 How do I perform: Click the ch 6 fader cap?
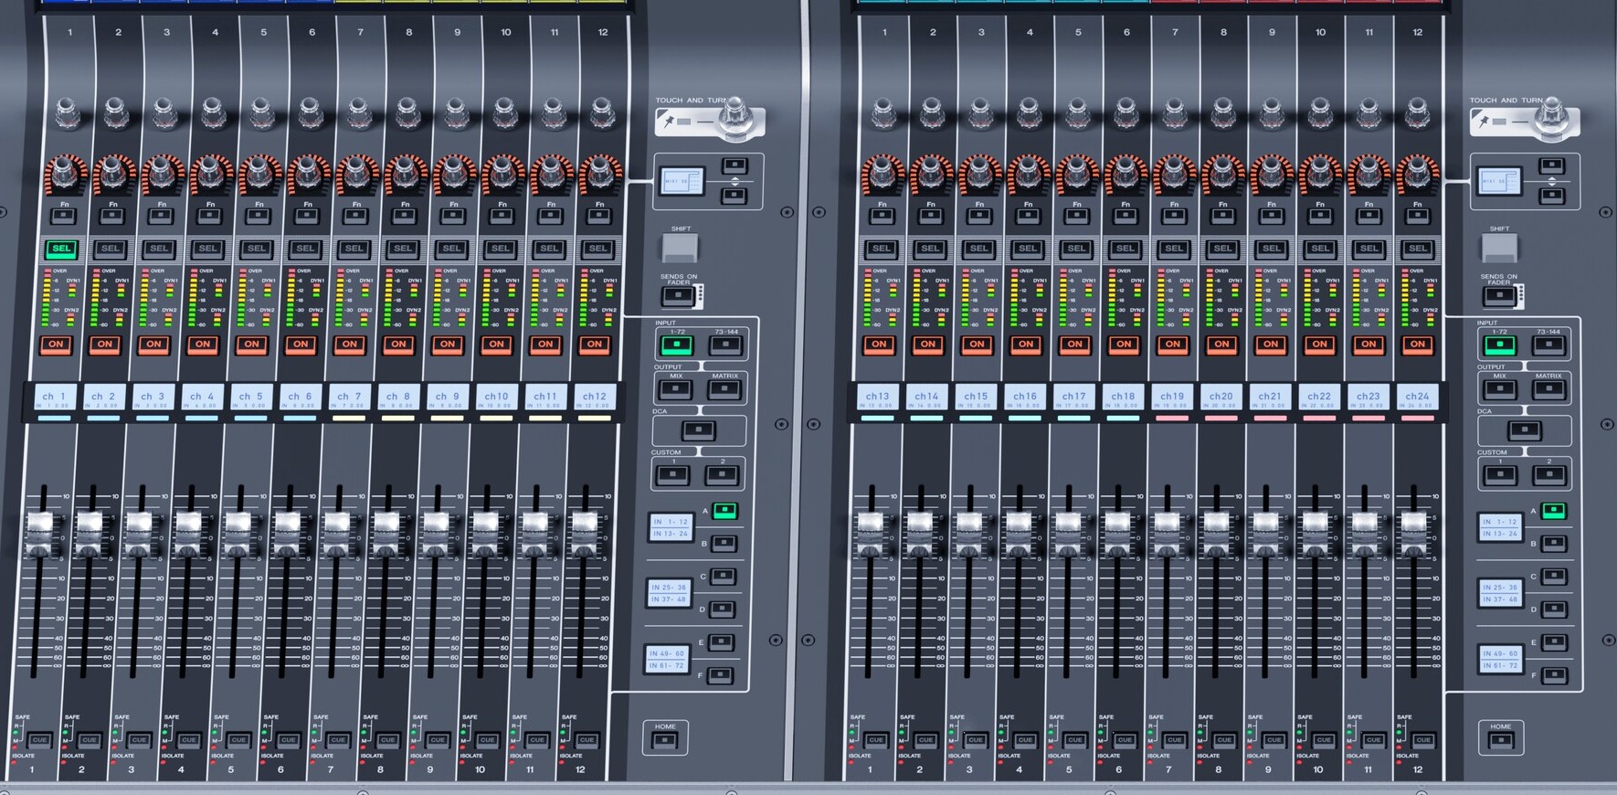tap(287, 534)
